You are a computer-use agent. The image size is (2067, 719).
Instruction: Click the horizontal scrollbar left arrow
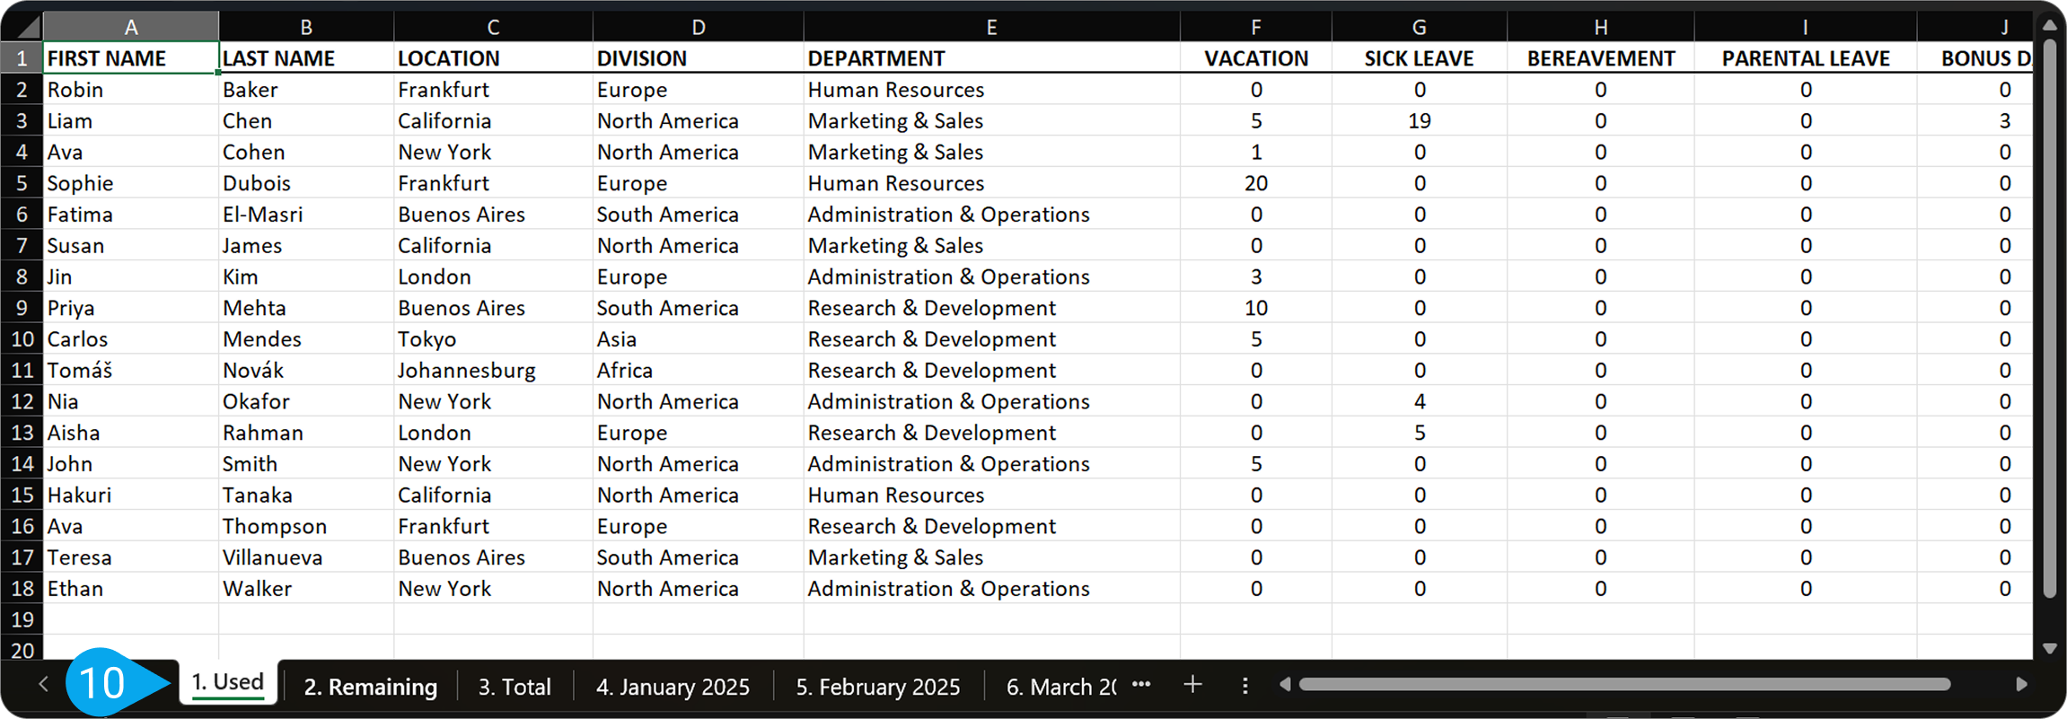[x=1285, y=685]
